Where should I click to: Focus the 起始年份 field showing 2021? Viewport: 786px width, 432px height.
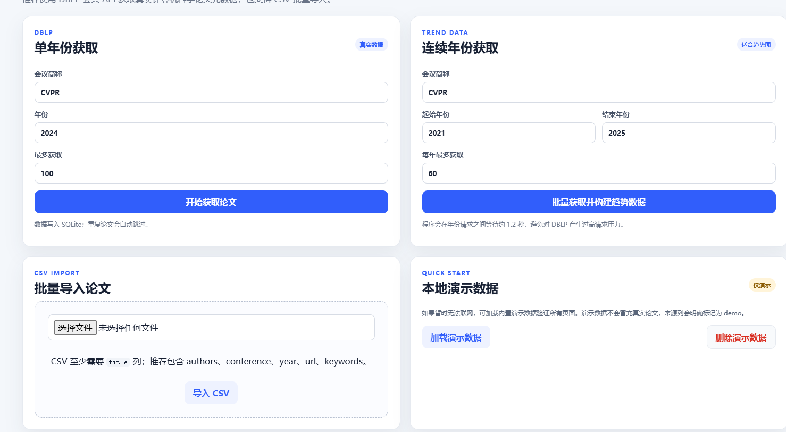click(509, 133)
